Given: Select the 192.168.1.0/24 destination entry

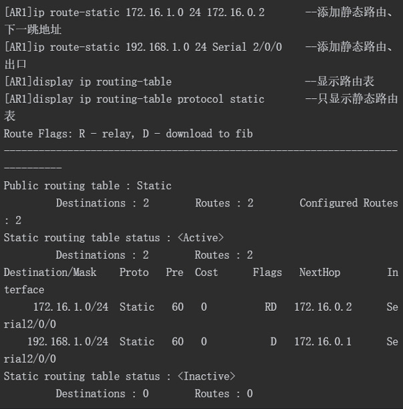Looking at the screenshot, I should [68, 342].
